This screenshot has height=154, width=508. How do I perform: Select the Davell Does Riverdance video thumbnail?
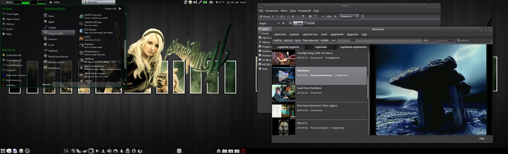coord(283,94)
